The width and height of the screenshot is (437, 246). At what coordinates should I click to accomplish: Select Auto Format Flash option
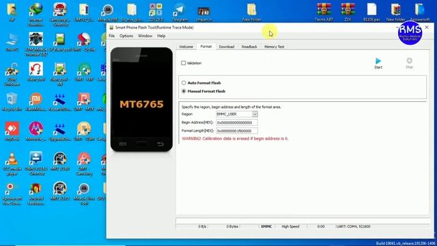[x=184, y=83]
